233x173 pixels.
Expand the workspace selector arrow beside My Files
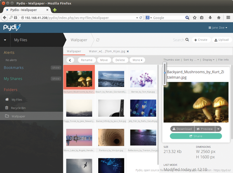5,40
